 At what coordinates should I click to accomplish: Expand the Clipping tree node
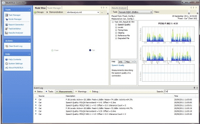pyautogui.click(x=116, y=33)
